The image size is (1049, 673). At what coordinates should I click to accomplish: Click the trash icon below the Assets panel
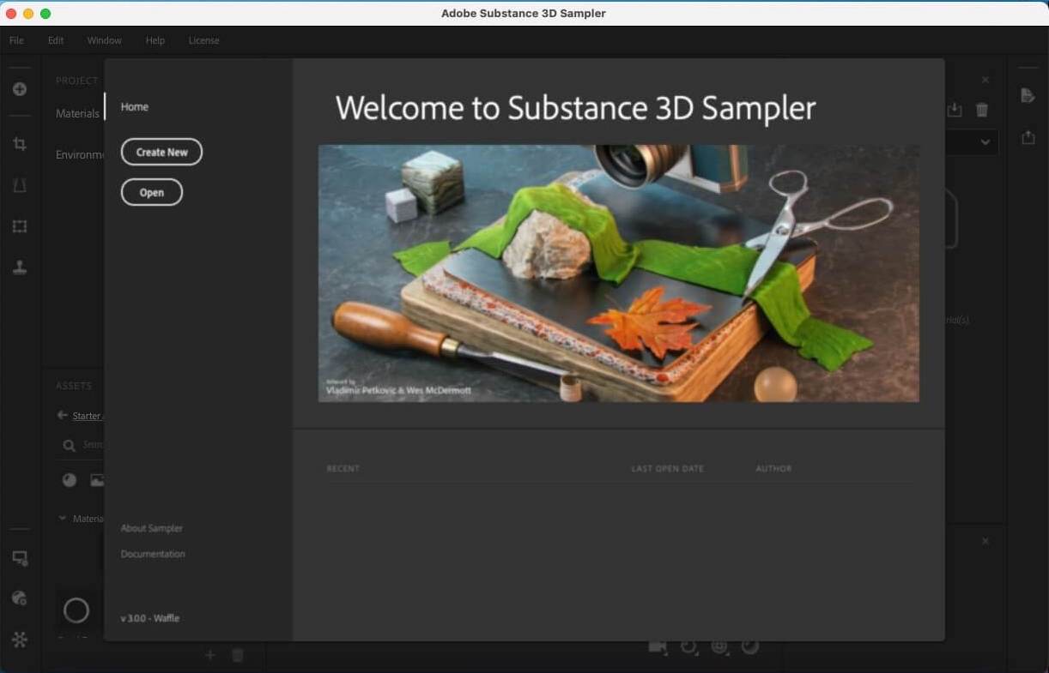(238, 655)
